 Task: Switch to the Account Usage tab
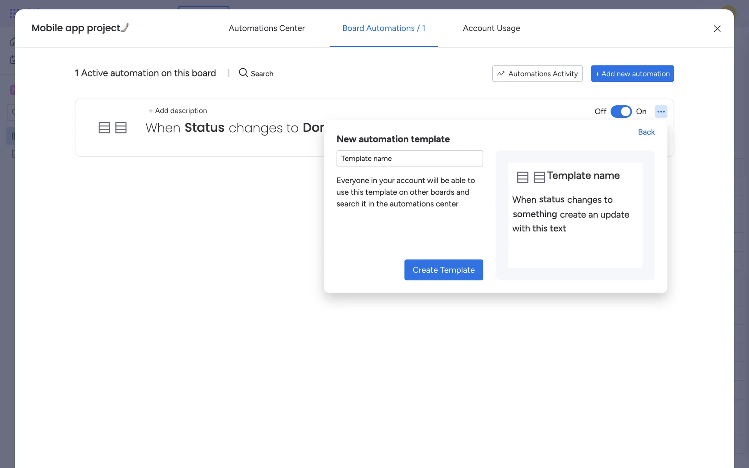coord(491,28)
